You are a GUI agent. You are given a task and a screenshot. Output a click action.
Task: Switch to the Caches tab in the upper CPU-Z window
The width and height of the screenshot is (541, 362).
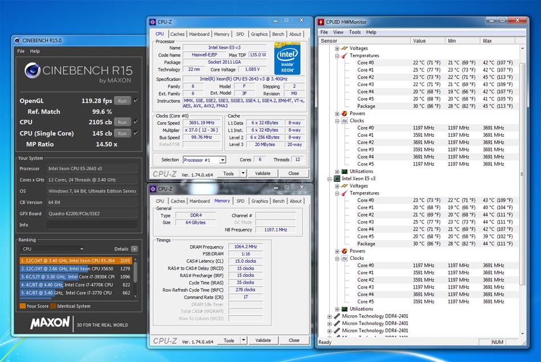[177, 34]
